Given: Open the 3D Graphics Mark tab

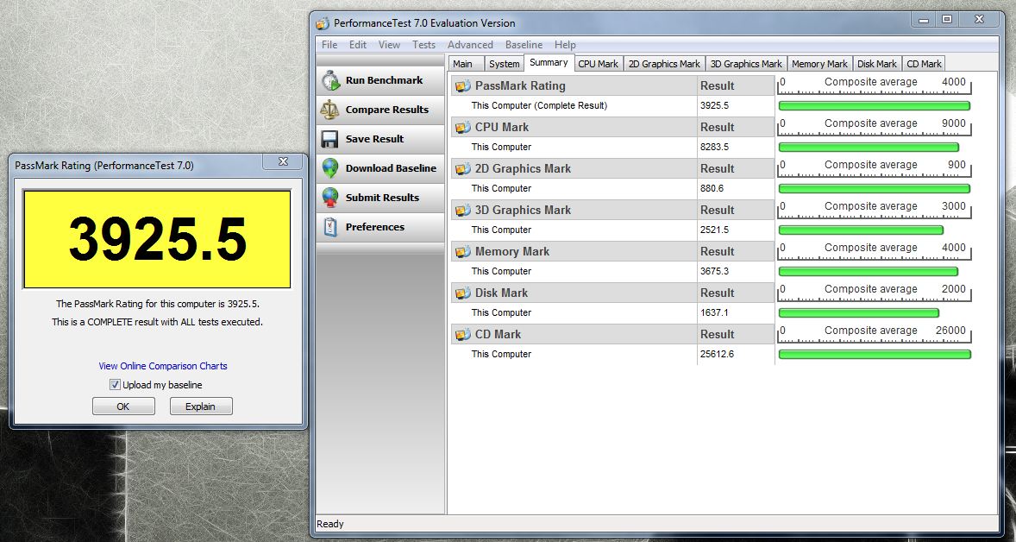Looking at the screenshot, I should tap(746, 64).
